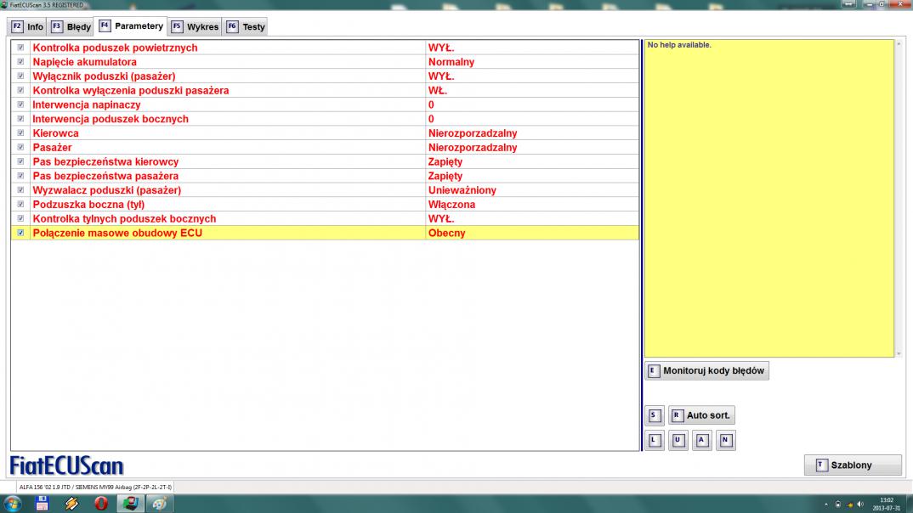Screen dimensions: 913x513
Task: Switch to the Testy tab
Action: [x=246, y=27]
